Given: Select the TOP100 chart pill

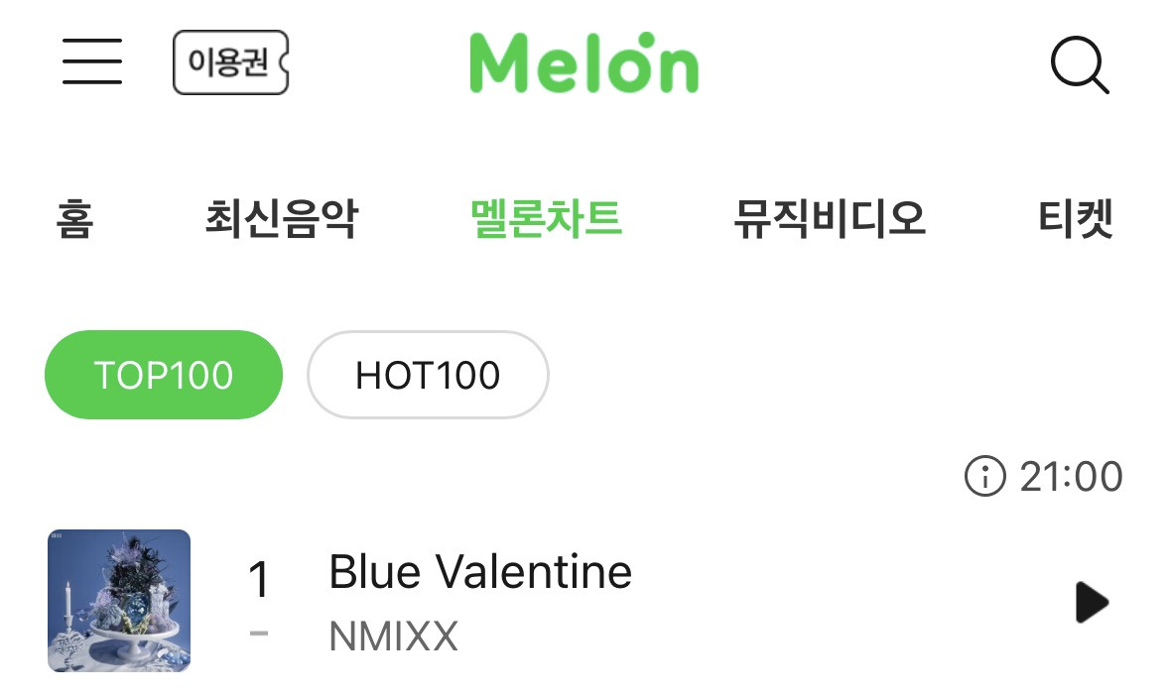Looking at the screenshot, I should coord(164,376).
